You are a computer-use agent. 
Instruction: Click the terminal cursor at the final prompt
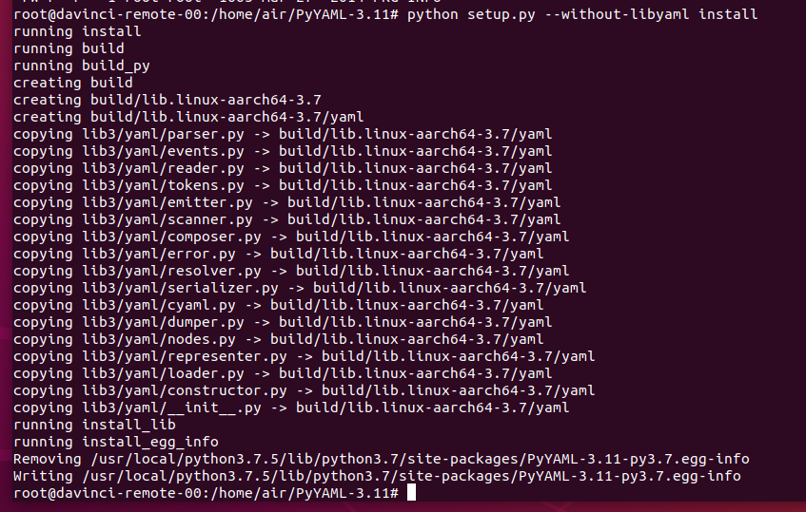tap(412, 493)
